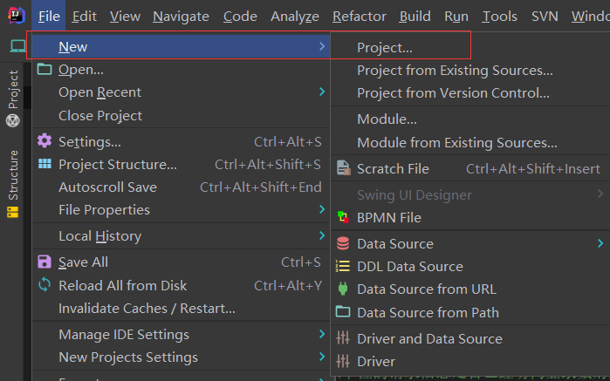610x381 pixels.
Task: Expand the Local History submenu arrow
Action: pyautogui.click(x=322, y=235)
